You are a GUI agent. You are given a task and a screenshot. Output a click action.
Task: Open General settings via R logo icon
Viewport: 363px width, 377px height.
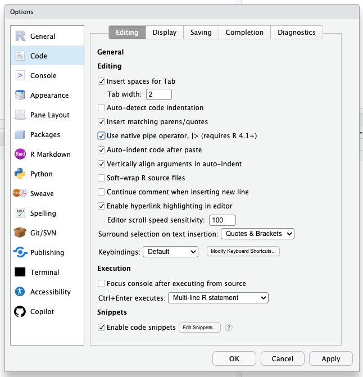20,36
